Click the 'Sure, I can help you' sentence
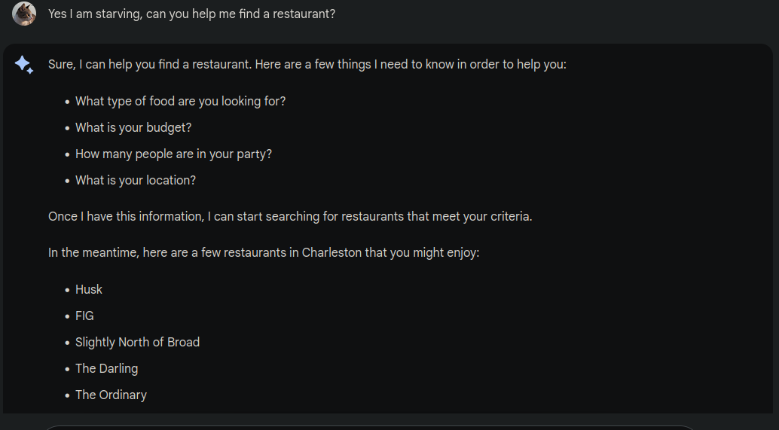 click(x=307, y=64)
